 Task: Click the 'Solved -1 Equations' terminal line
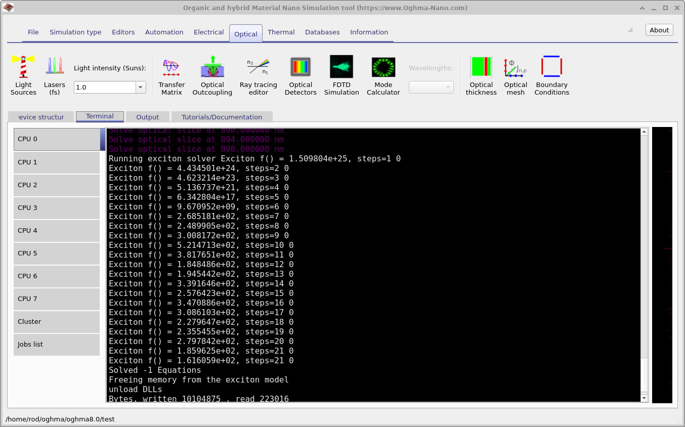pyautogui.click(x=155, y=370)
